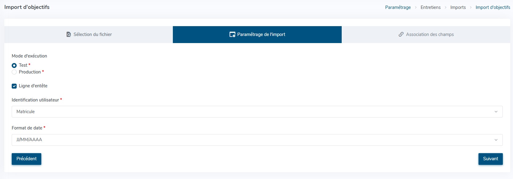Click the chevron arrow in the JJ/MM/AAAA field

(496, 140)
